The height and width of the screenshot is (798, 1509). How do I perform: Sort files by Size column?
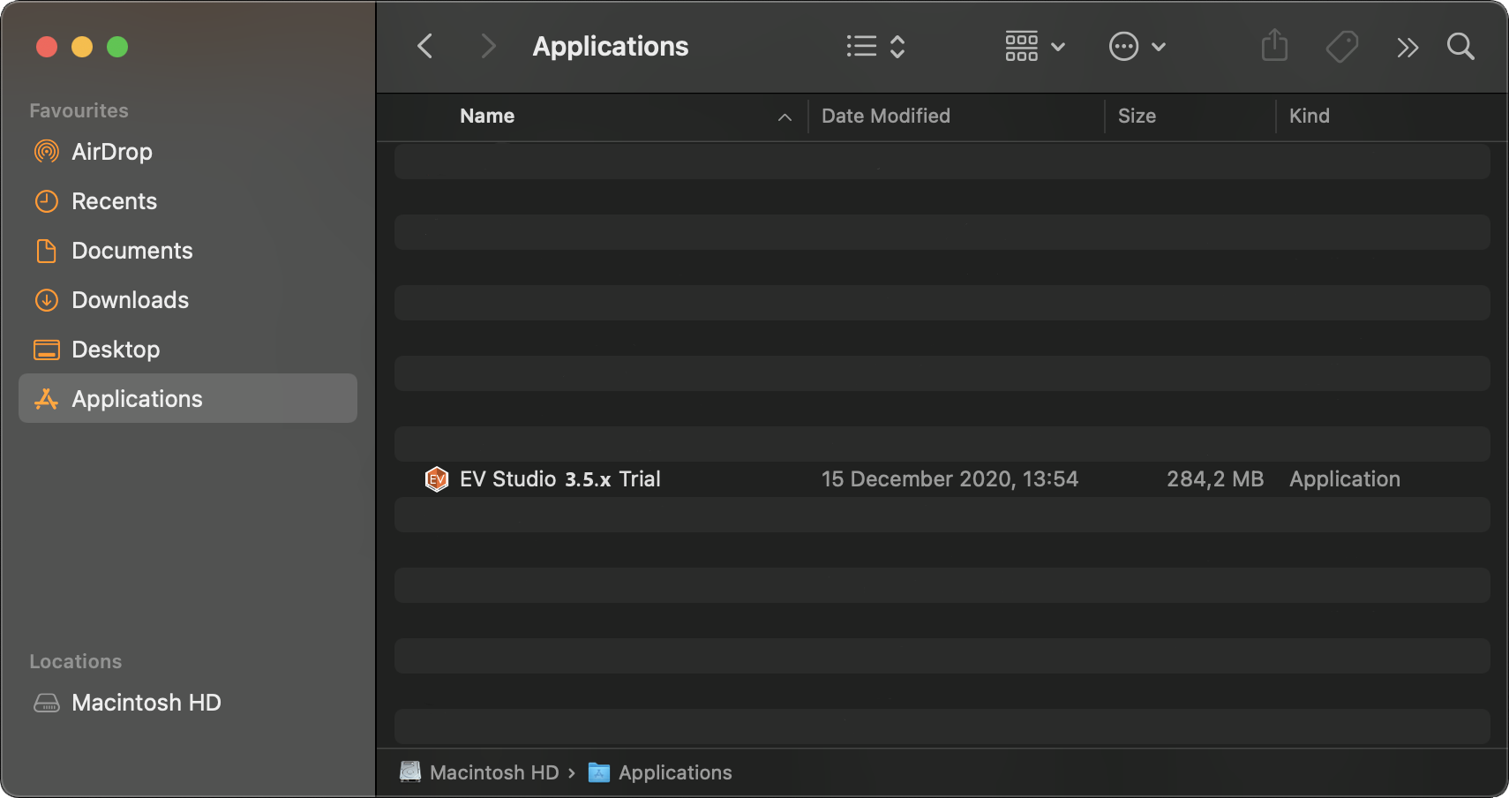coord(1137,116)
